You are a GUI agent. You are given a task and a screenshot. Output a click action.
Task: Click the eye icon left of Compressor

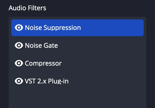tap(19, 63)
